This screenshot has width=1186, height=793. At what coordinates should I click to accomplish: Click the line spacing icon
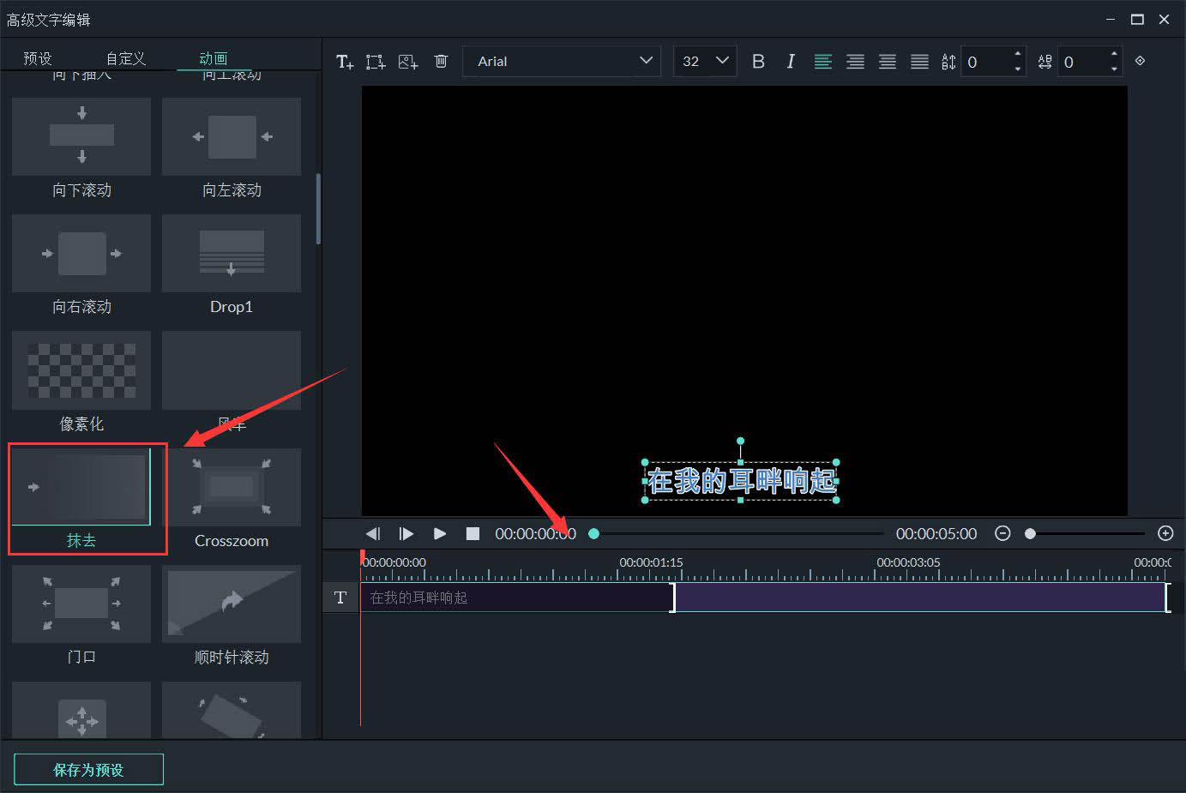(x=948, y=61)
